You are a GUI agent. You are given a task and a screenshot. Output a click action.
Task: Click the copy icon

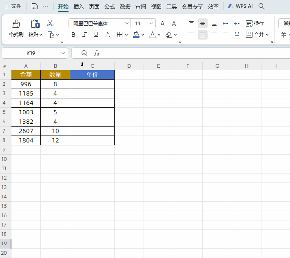tap(51, 35)
